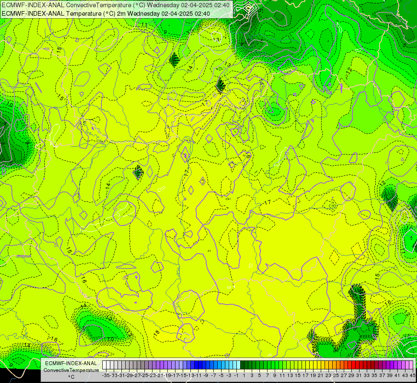Click the ConvectiveTemperature label in the legend
The image size is (417, 383).
tap(71, 370)
